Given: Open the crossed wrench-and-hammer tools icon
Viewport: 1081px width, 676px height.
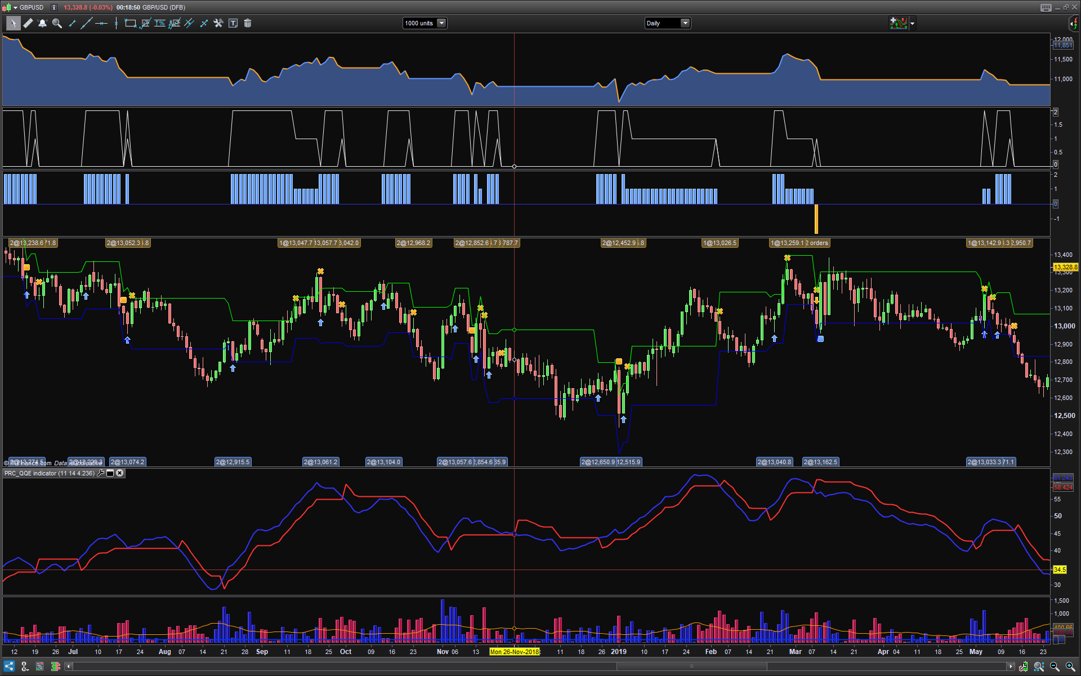Looking at the screenshot, I should [x=218, y=23].
